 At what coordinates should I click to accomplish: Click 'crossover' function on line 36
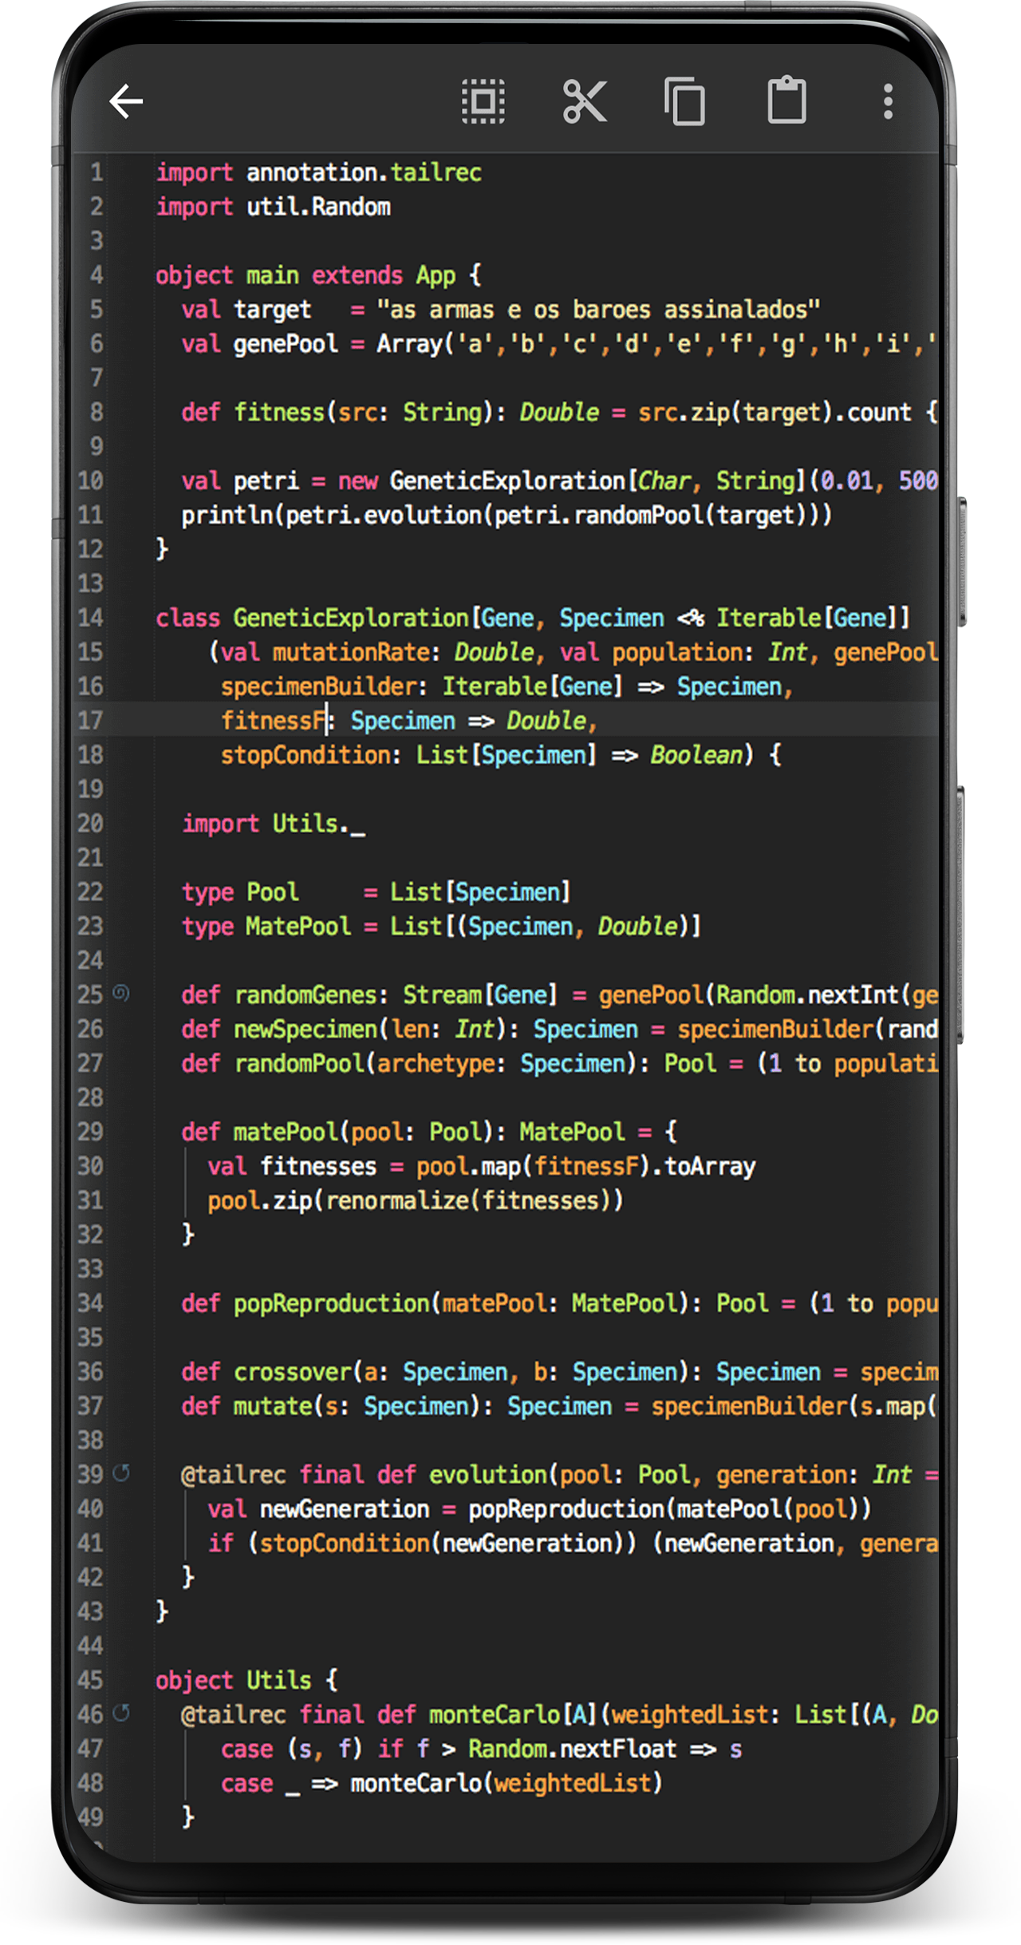click(292, 1373)
